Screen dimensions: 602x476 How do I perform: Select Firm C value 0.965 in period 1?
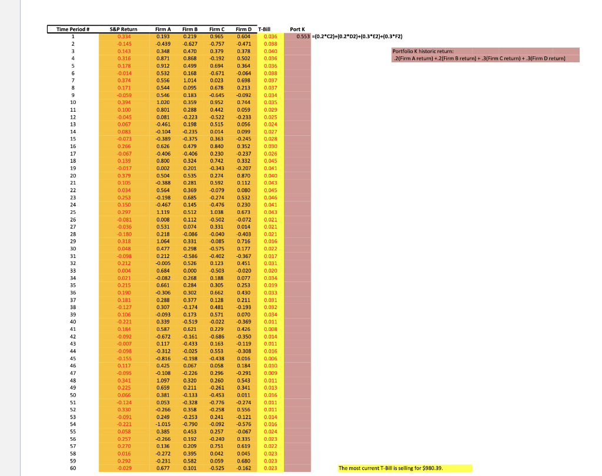click(x=216, y=36)
